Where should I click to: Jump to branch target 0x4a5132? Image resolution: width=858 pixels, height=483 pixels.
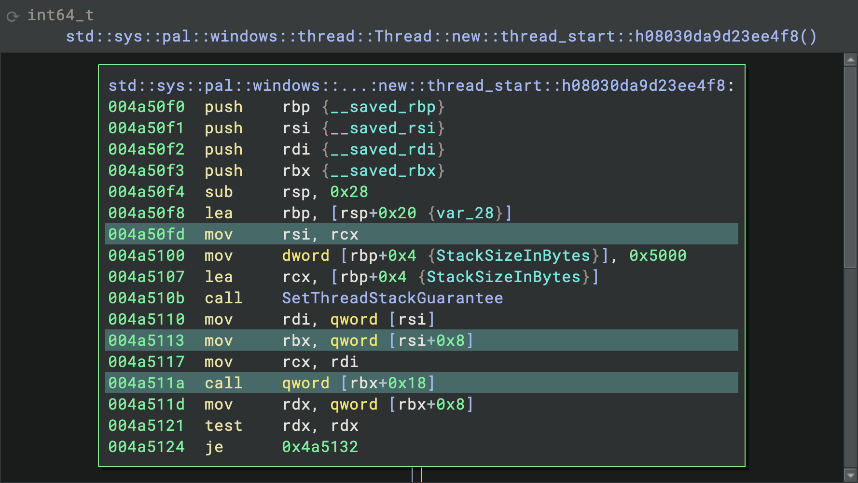point(319,447)
